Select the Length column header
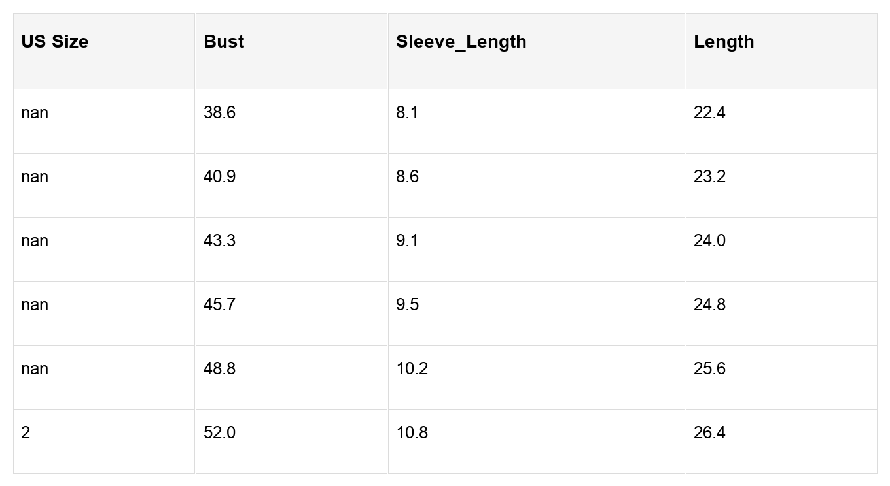Screen dimensions: 890x486 [x=781, y=51]
